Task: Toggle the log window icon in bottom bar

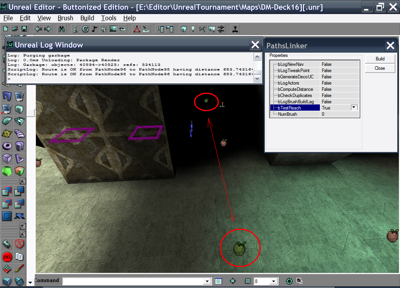Action: pyautogui.click(x=218, y=281)
